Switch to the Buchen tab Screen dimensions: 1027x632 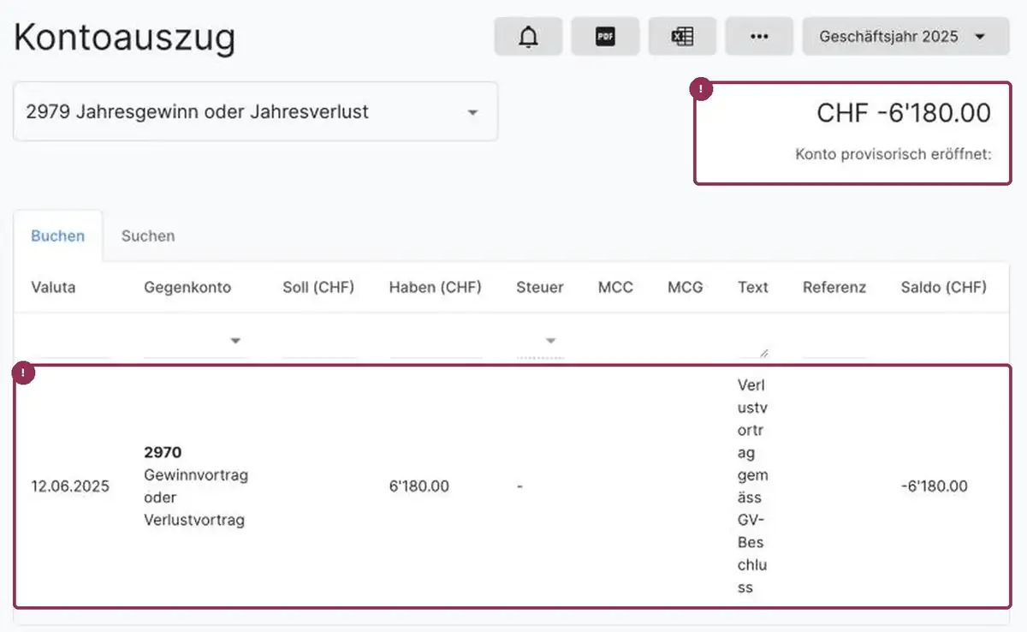click(58, 236)
